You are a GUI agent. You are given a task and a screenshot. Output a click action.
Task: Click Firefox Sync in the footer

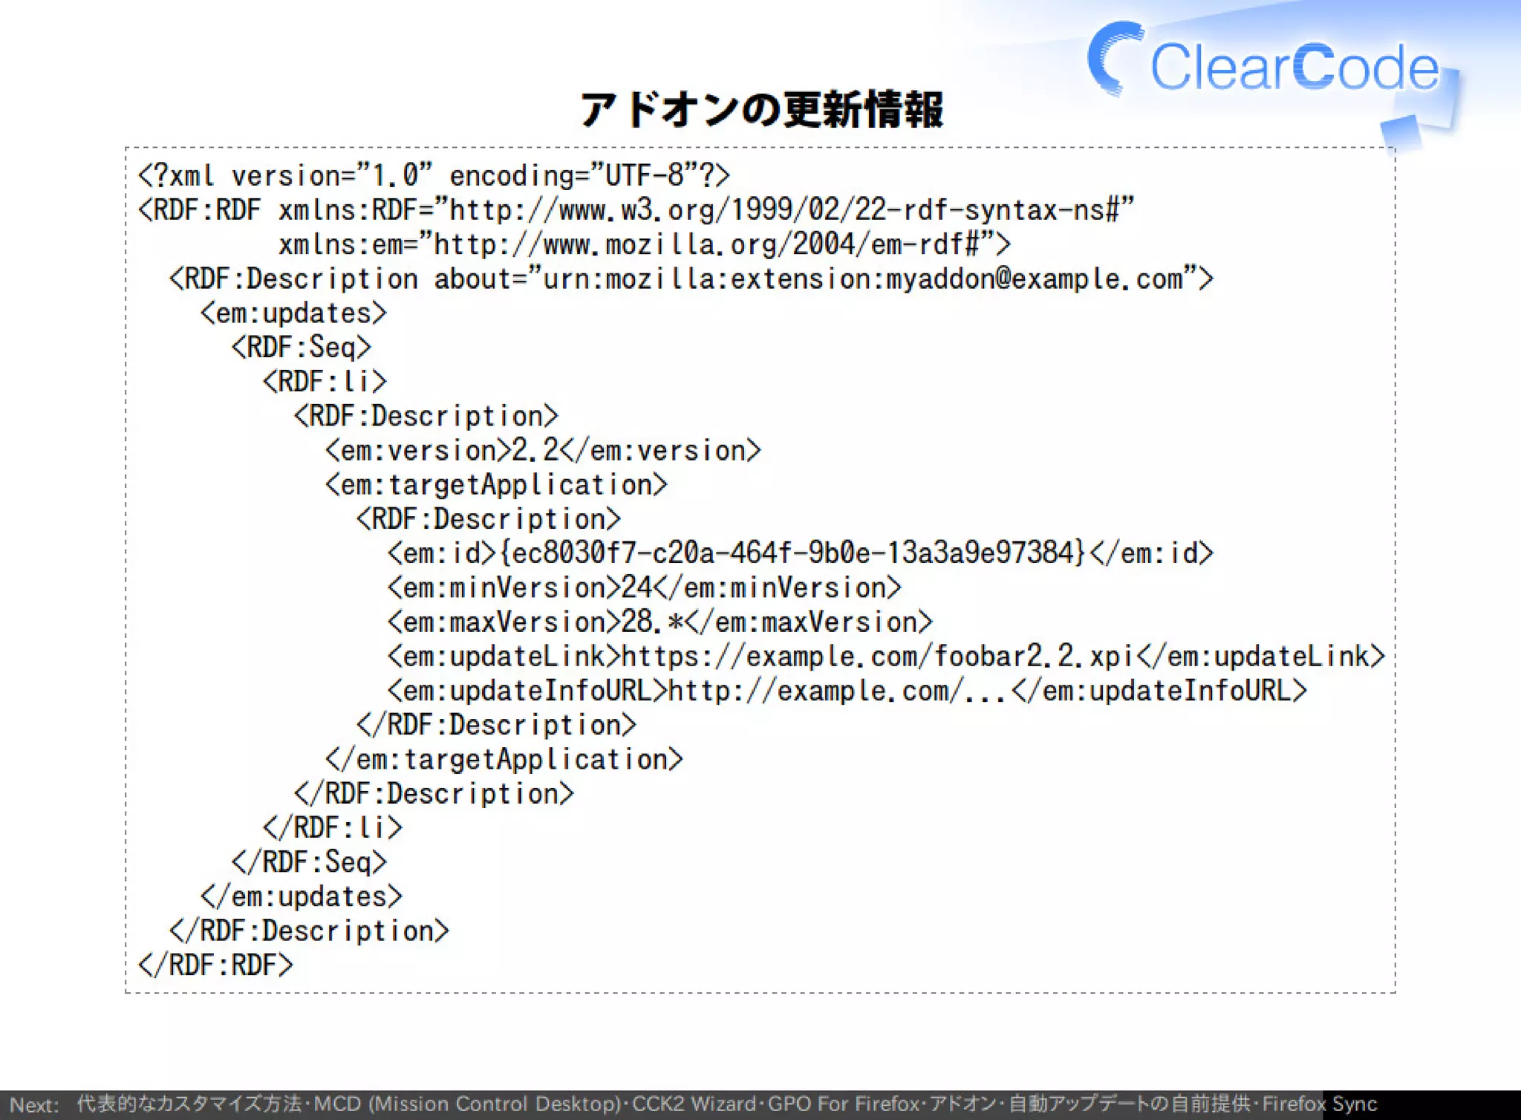click(x=1320, y=1104)
